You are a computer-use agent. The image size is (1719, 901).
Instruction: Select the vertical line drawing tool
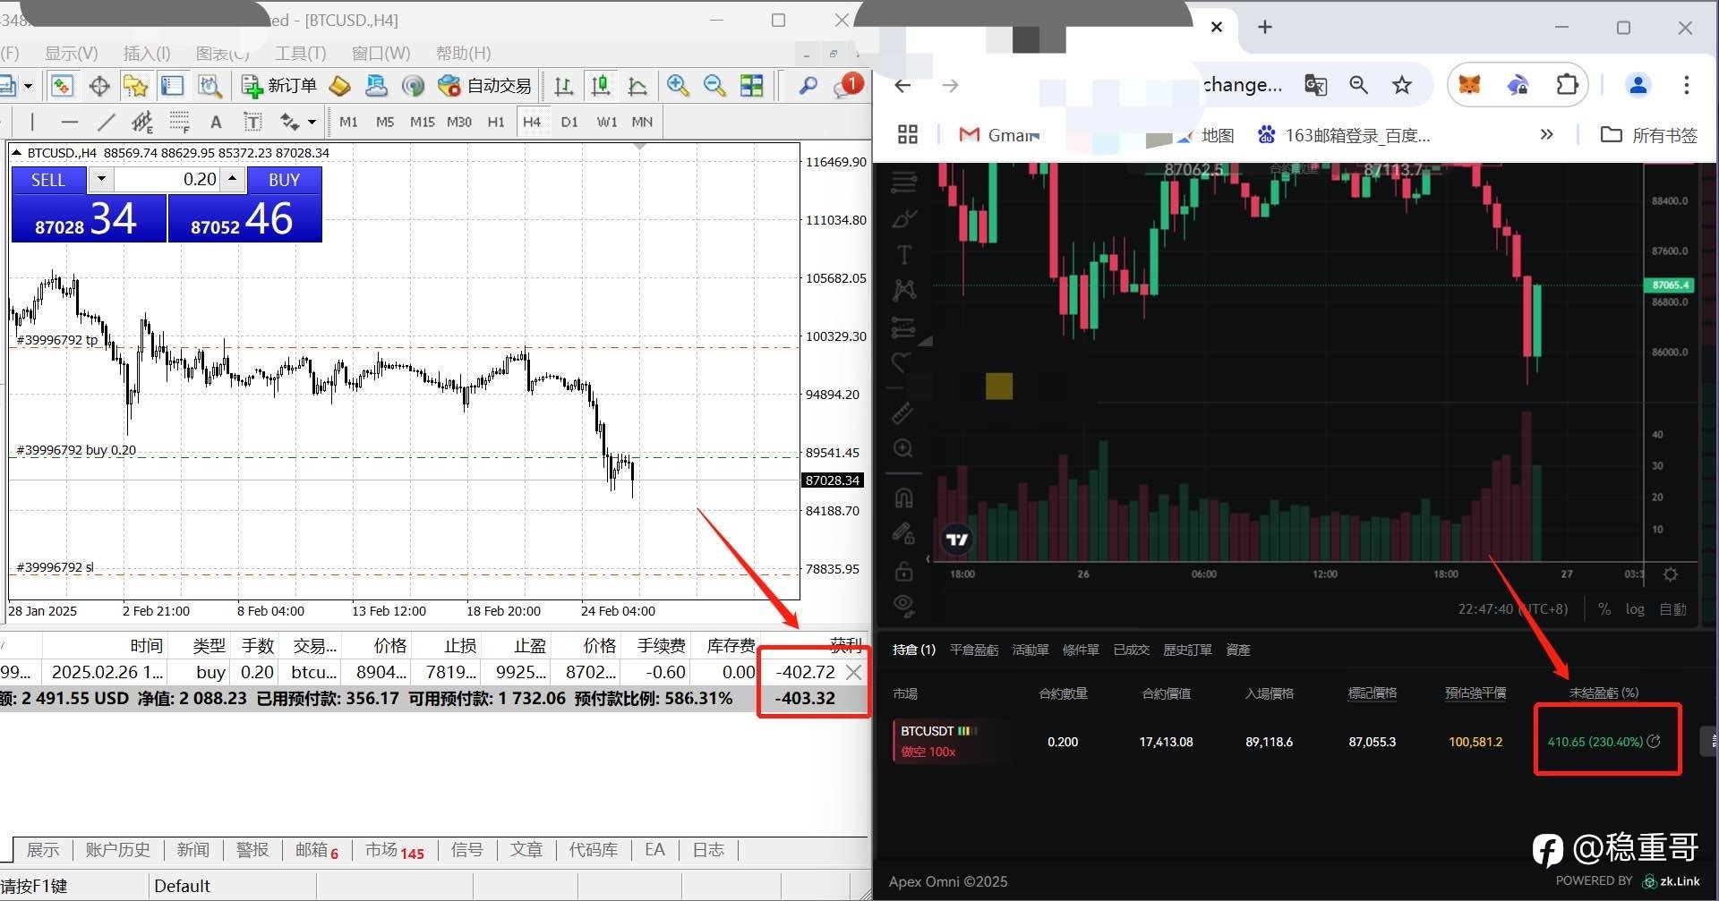tap(32, 122)
